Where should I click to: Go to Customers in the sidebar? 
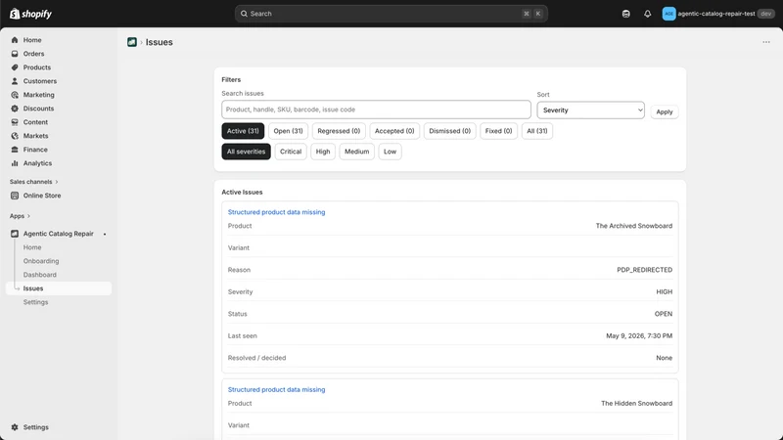pos(40,81)
